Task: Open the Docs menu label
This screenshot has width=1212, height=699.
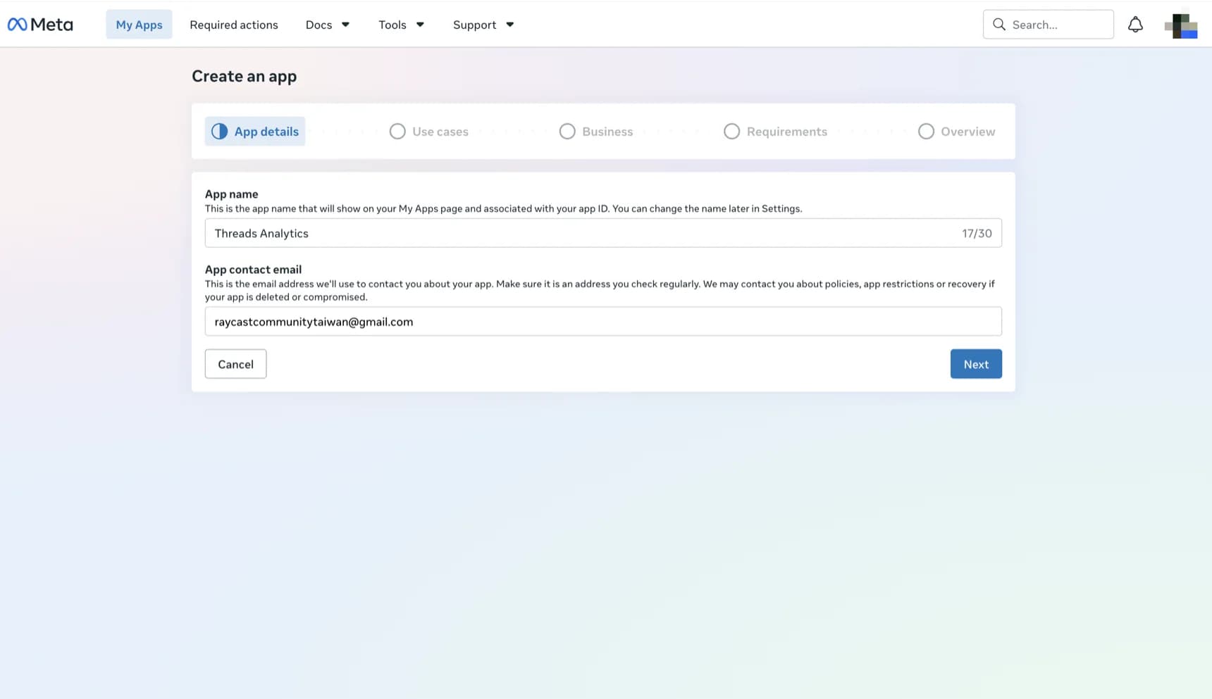Action: pos(319,25)
